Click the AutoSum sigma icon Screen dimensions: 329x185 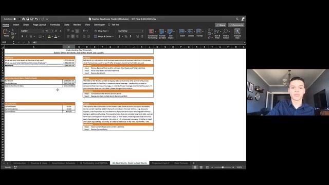pyautogui.click(x=209, y=30)
